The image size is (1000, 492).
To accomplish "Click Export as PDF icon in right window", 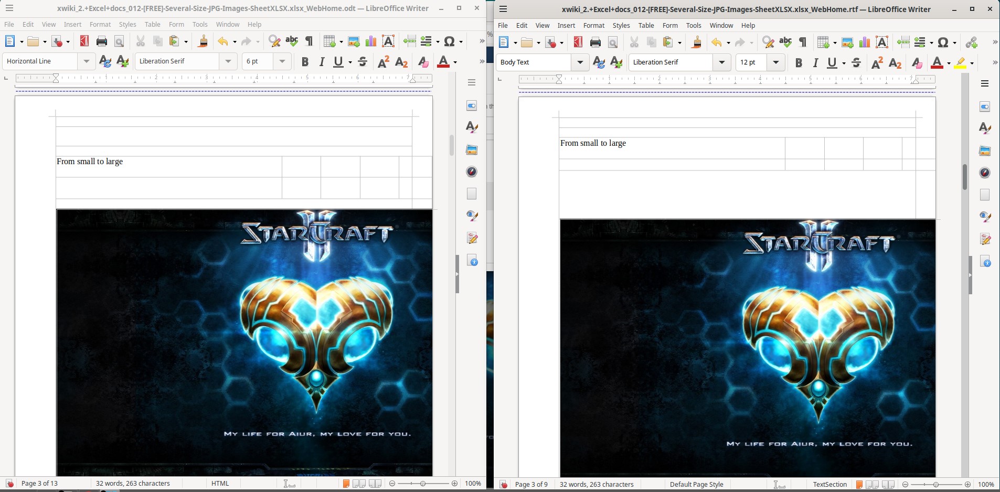I will [578, 42].
